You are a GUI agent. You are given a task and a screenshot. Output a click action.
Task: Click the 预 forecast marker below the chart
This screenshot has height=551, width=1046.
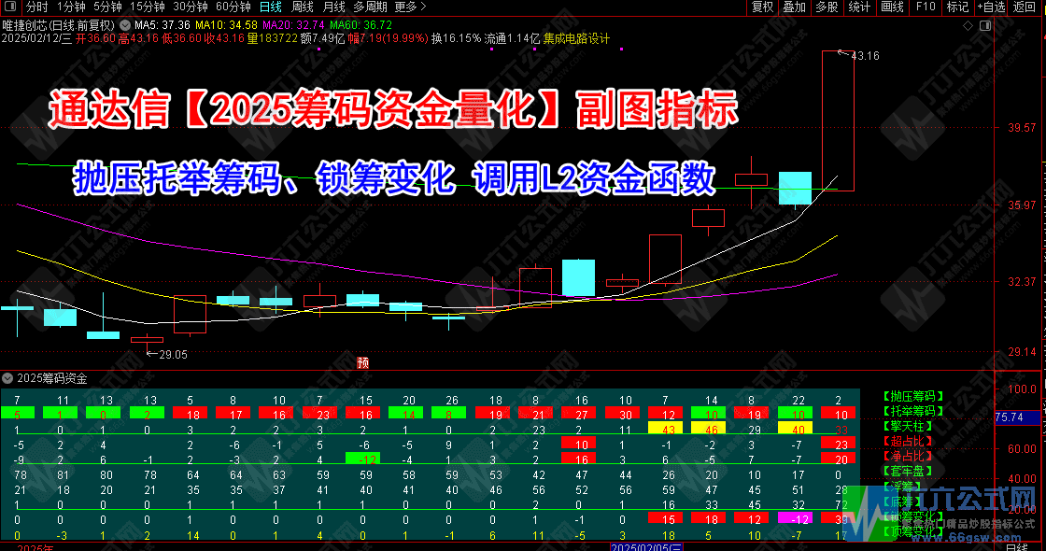pos(363,363)
